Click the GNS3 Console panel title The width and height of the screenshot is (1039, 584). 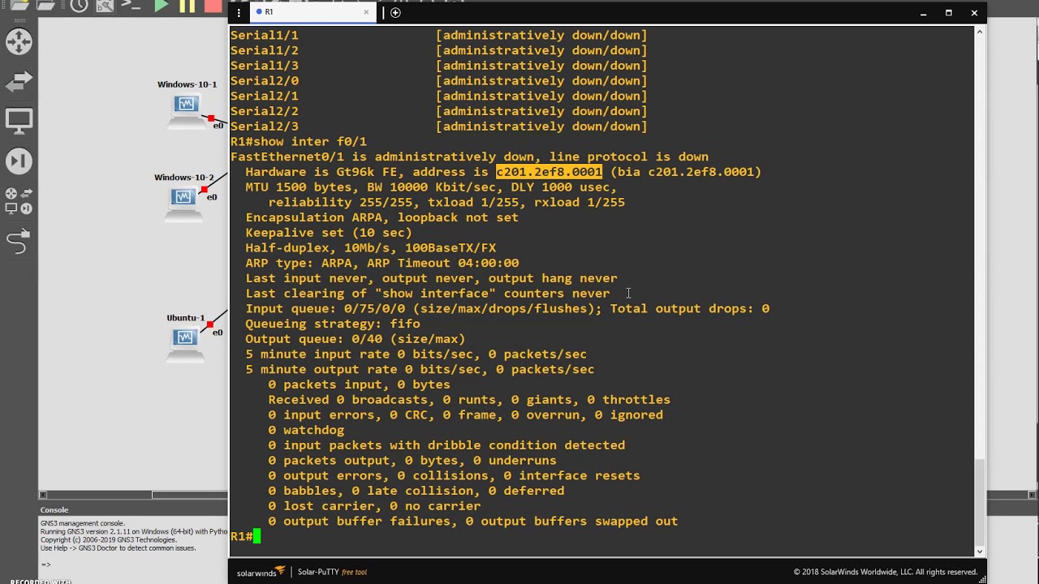54,510
